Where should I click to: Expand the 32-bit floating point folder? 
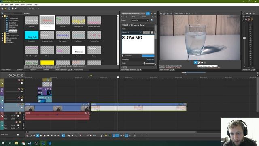pyautogui.click(x=2, y=36)
